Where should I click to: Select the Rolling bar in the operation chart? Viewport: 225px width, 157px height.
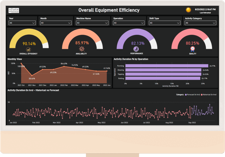[x=163, y=78]
